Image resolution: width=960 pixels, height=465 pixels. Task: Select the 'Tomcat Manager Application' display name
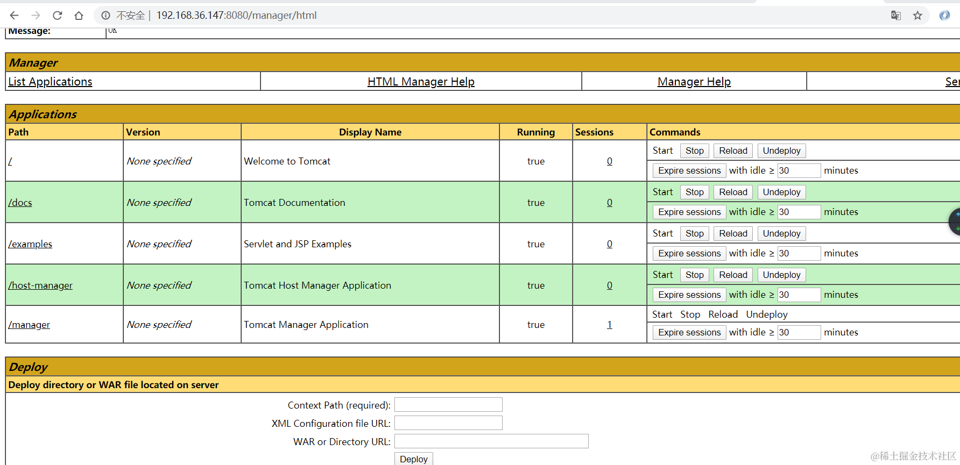coord(306,325)
